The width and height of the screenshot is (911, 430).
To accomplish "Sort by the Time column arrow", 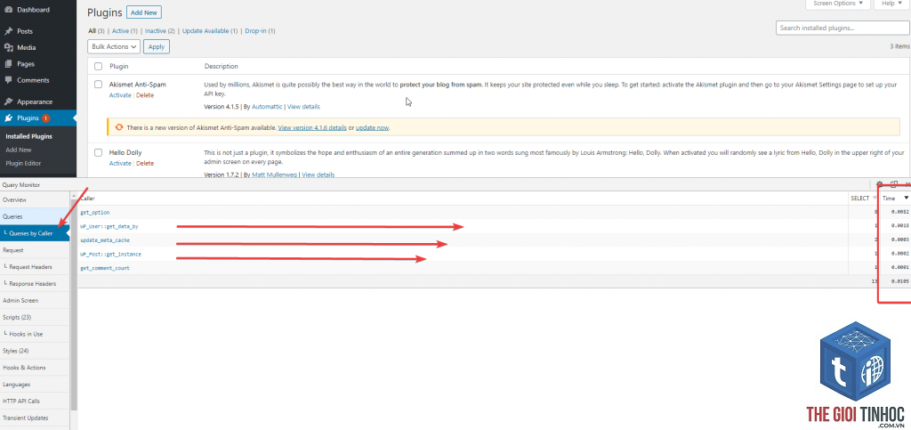I will [x=906, y=199].
